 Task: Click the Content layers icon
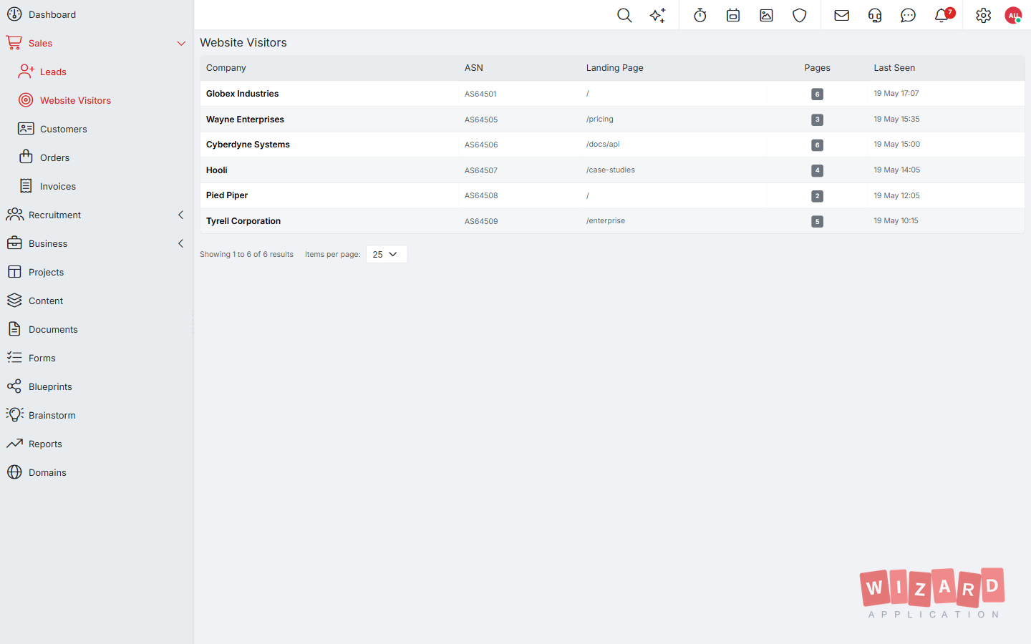14,301
